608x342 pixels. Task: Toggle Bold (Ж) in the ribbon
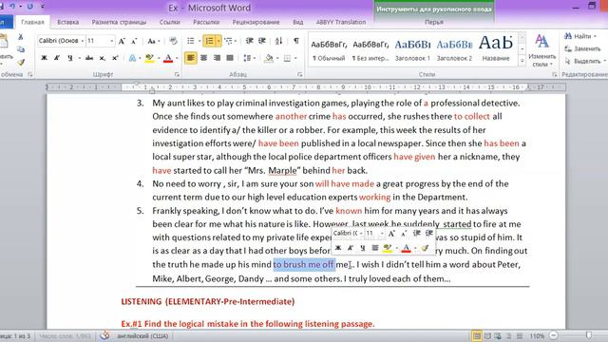point(44,58)
